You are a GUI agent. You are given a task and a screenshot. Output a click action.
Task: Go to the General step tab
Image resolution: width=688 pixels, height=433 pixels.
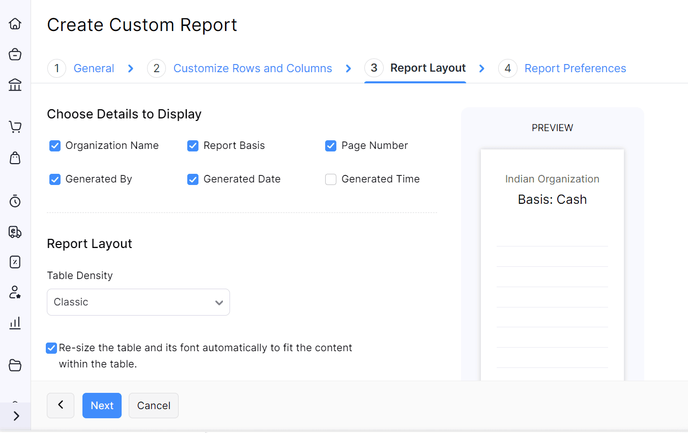pos(94,69)
